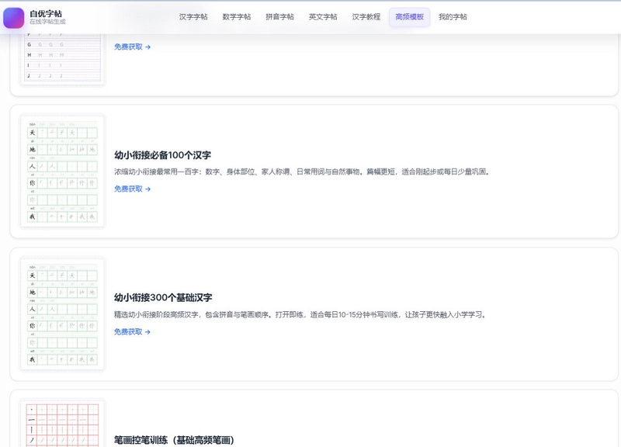Click the thumbnail of 幼小衔接300个基础汉字
This screenshot has height=447, width=621.
(x=62, y=314)
